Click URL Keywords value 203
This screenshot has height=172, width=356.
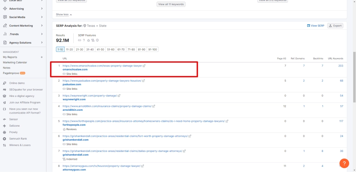pos(341,66)
